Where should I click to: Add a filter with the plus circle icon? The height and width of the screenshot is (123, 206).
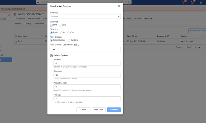pos(54,49)
